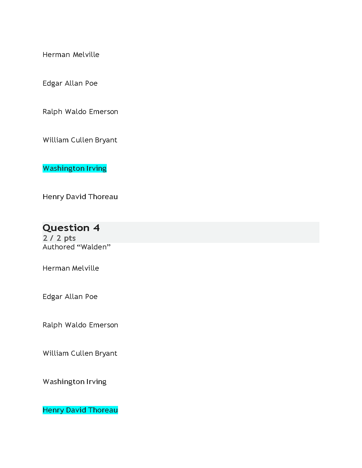Viewport: 362px width, 468px height.
Task: Select William Cullen Bryant answer above Question 4
Action: pyautogui.click(x=80, y=140)
